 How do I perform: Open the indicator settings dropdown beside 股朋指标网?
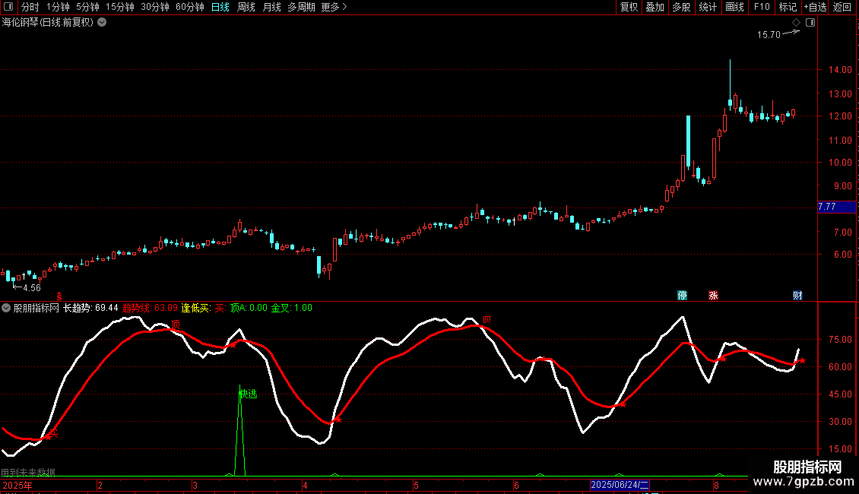[6, 308]
